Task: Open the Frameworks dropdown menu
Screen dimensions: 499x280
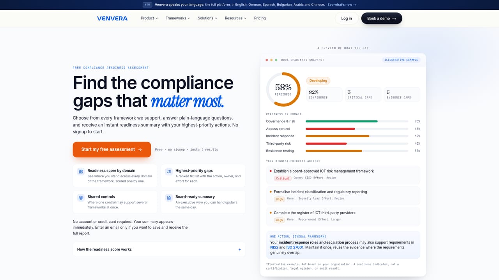Action: 178,18
